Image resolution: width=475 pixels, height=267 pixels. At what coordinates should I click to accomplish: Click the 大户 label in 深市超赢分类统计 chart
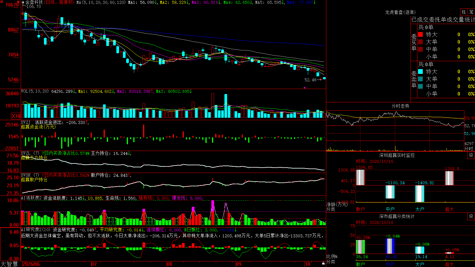(x=419, y=264)
